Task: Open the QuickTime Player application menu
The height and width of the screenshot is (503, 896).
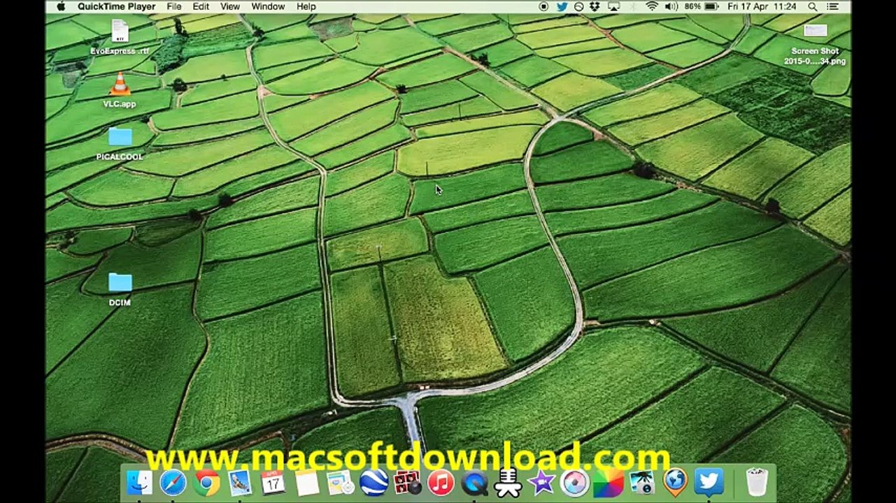Action: (117, 6)
